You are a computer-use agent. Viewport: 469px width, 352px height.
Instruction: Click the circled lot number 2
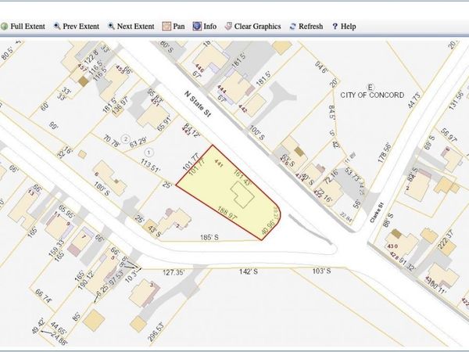click(126, 139)
